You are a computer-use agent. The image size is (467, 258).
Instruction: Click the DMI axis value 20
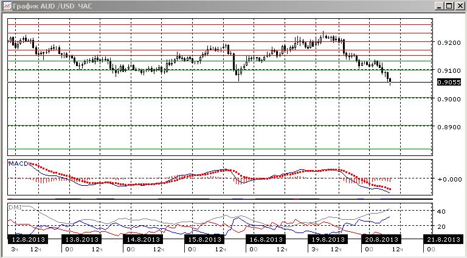441,227
